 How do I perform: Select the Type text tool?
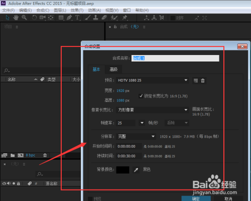pyautogui.click(x=77, y=17)
